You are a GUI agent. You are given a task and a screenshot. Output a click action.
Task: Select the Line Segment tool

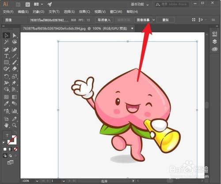click(15, 56)
